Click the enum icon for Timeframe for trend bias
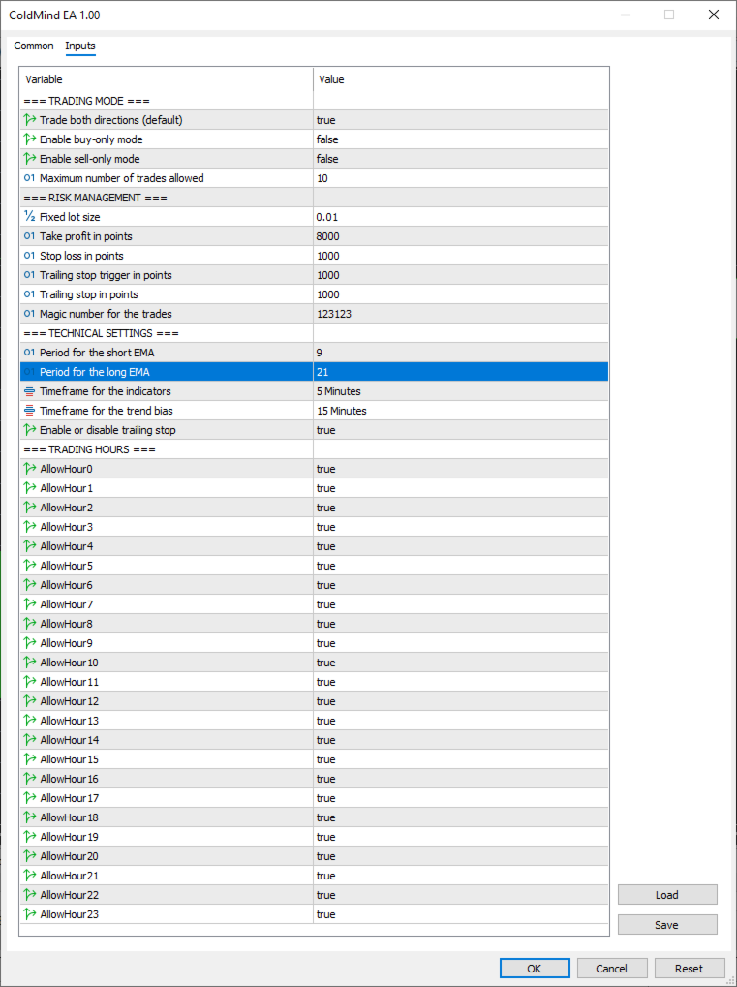Viewport: 737px width, 987px height. (x=30, y=411)
